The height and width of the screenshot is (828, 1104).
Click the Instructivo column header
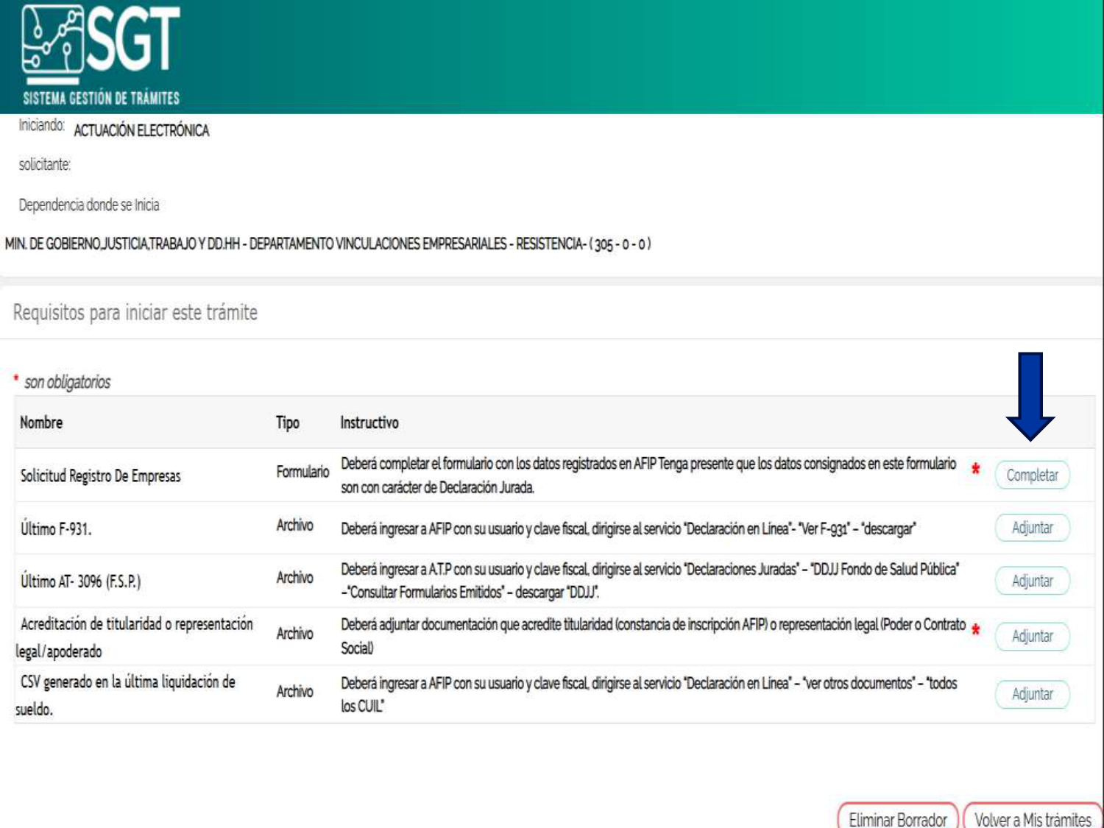click(x=369, y=422)
